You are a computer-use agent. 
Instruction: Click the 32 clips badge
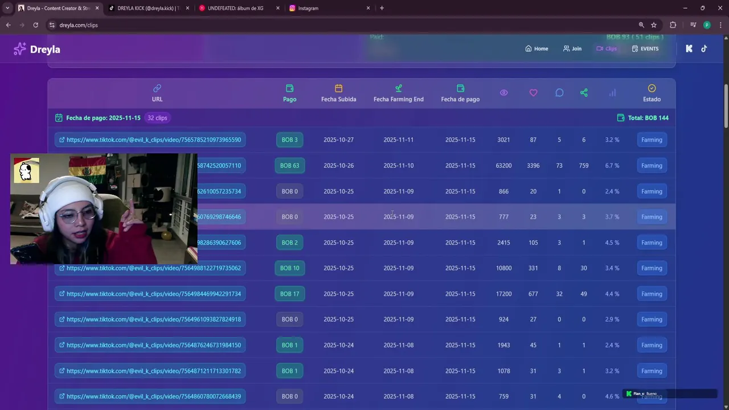click(157, 118)
